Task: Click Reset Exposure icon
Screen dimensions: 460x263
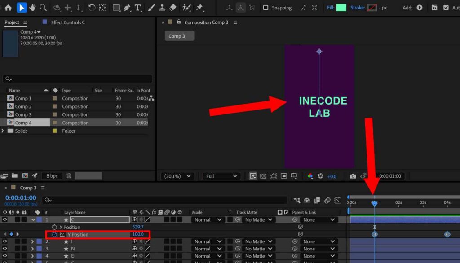Action: tap(320, 176)
